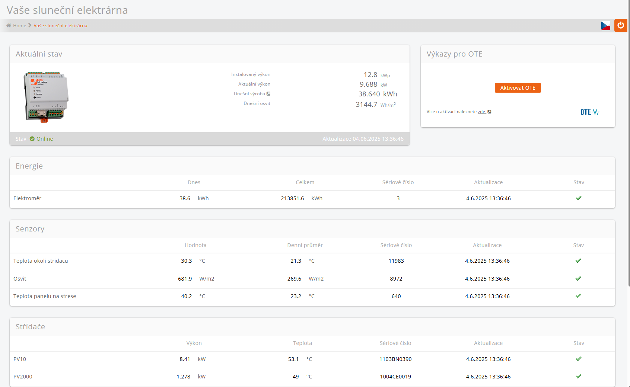Select the PV10 inverter row name

click(x=20, y=359)
